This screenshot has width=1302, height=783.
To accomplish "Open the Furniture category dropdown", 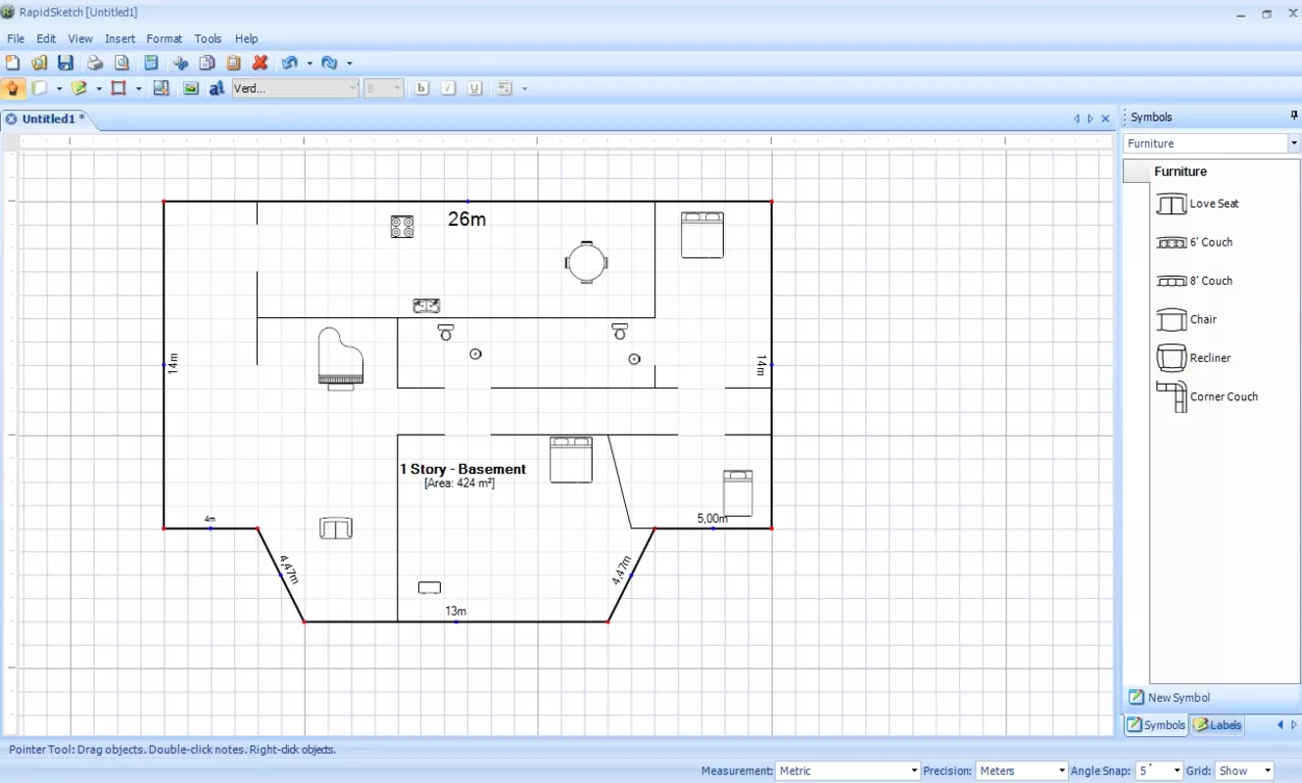I will (x=1211, y=143).
